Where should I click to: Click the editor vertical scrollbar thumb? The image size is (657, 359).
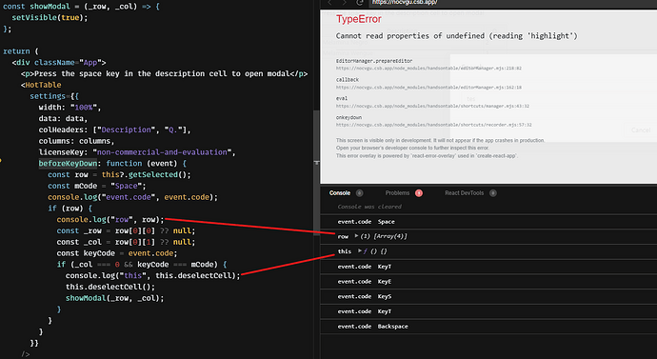coord(316,173)
